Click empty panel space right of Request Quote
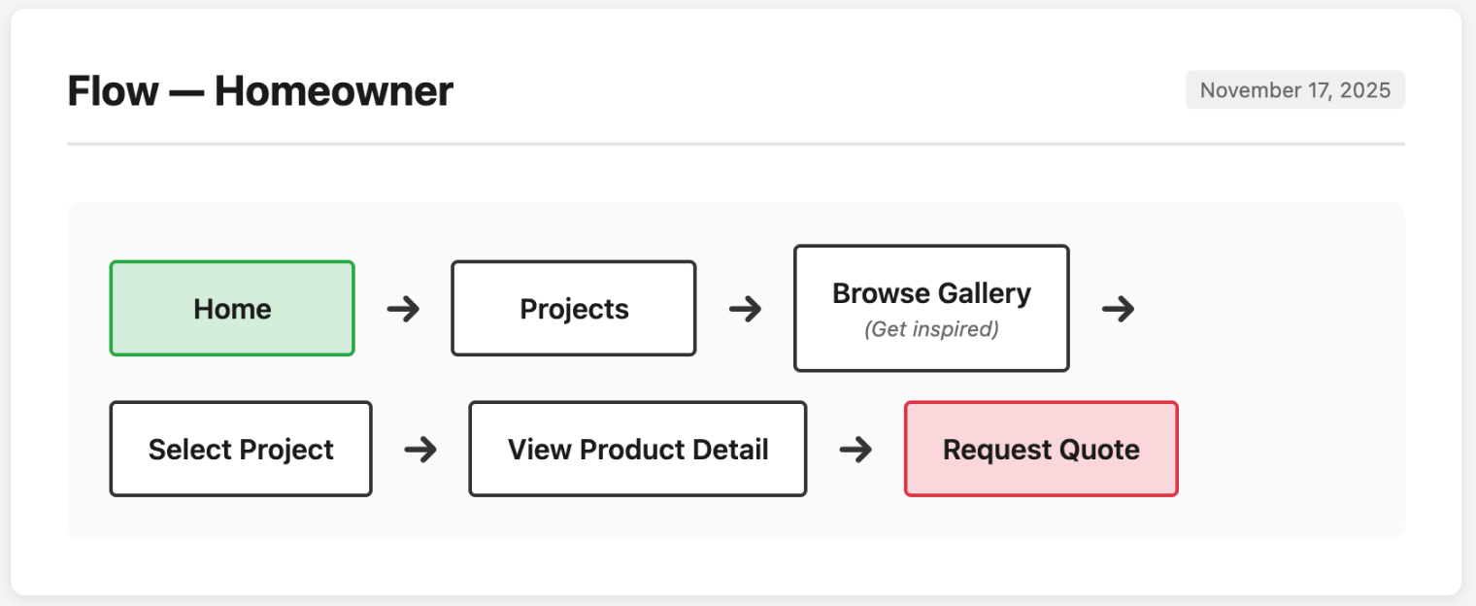The height and width of the screenshot is (606, 1476). [1291, 449]
